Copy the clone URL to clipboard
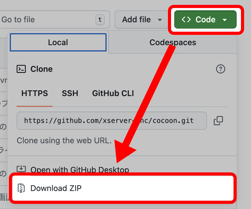251x209 pixels. coord(218,121)
